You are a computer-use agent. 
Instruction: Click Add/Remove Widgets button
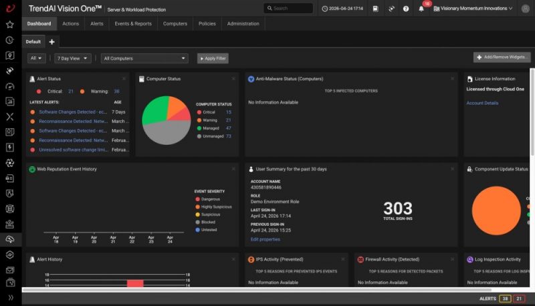click(x=502, y=57)
